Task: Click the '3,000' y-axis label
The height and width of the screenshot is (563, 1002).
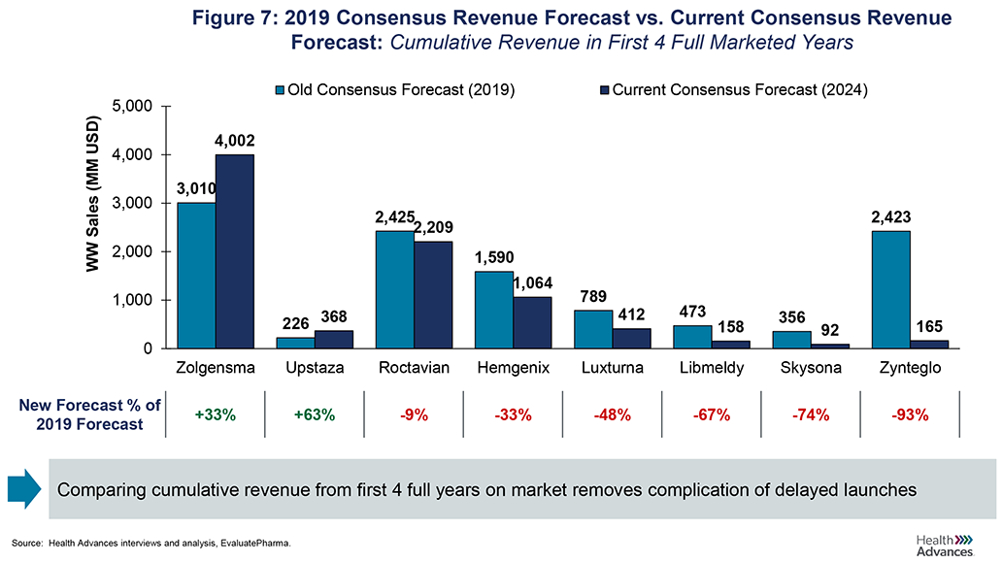Action: (x=132, y=203)
